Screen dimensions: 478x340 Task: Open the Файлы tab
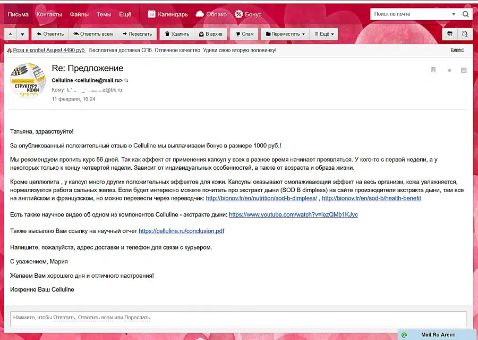point(79,14)
